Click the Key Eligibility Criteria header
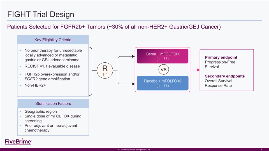The height and width of the screenshot is (151, 269). pos(53,40)
